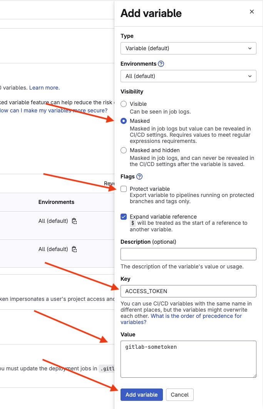The width and height of the screenshot is (263, 409).
Task: Uncheck Expand variable reference
Action: [x=124, y=217]
